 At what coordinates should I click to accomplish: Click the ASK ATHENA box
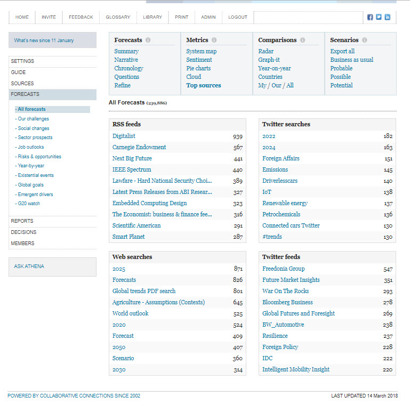(52, 267)
